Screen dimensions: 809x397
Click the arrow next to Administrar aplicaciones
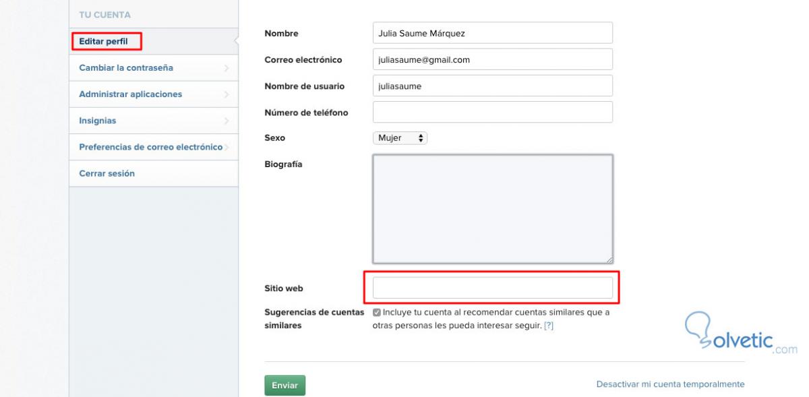click(x=227, y=94)
